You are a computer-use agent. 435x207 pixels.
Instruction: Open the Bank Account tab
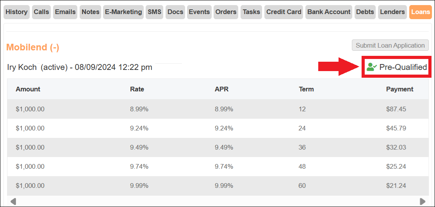329,12
